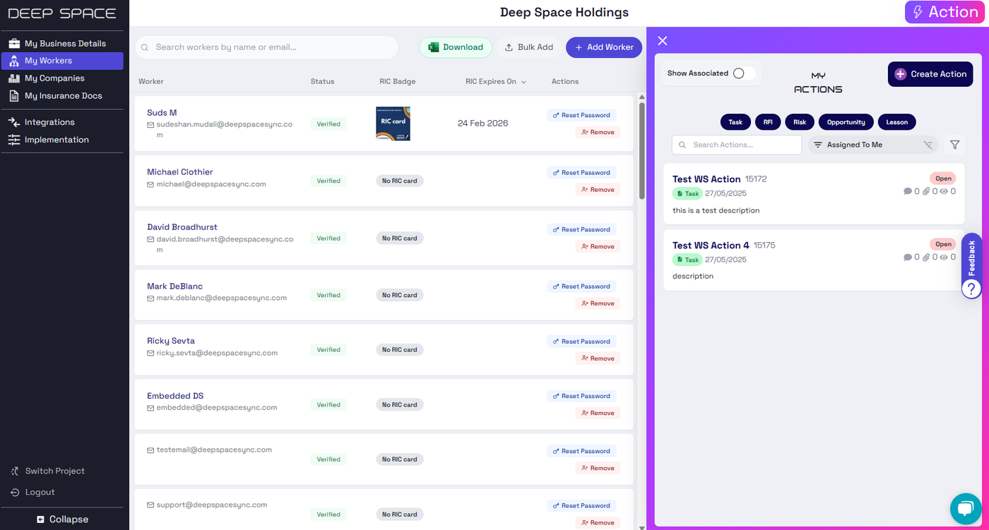989x530 pixels.
Task: Click the workers list vertical scrollbar
Action: 641,151
